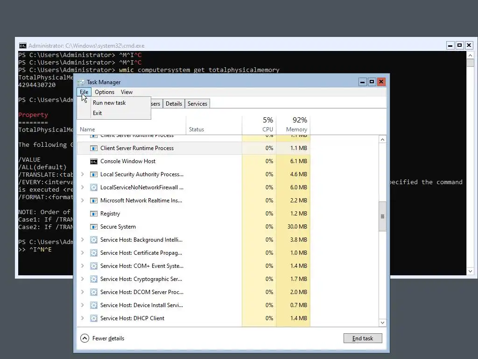Click the Device Install Service gear icon
478x359 pixels.
coord(93,305)
